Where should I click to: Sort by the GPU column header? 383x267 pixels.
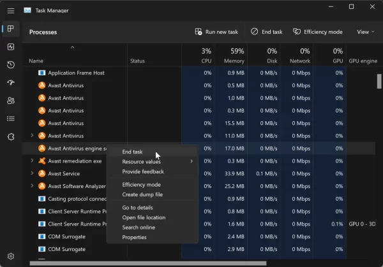330,56
